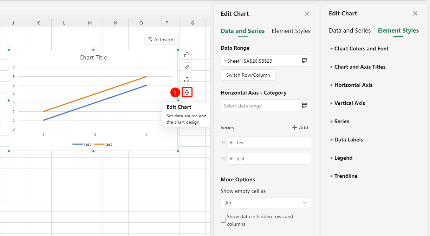This screenshot has width=430, height=236.
Task: Expand the Trendline section
Action: click(344, 176)
